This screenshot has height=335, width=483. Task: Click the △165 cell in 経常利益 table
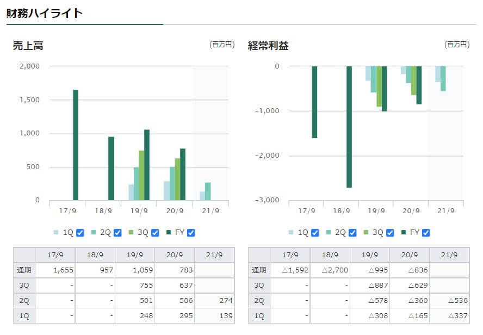(410, 316)
